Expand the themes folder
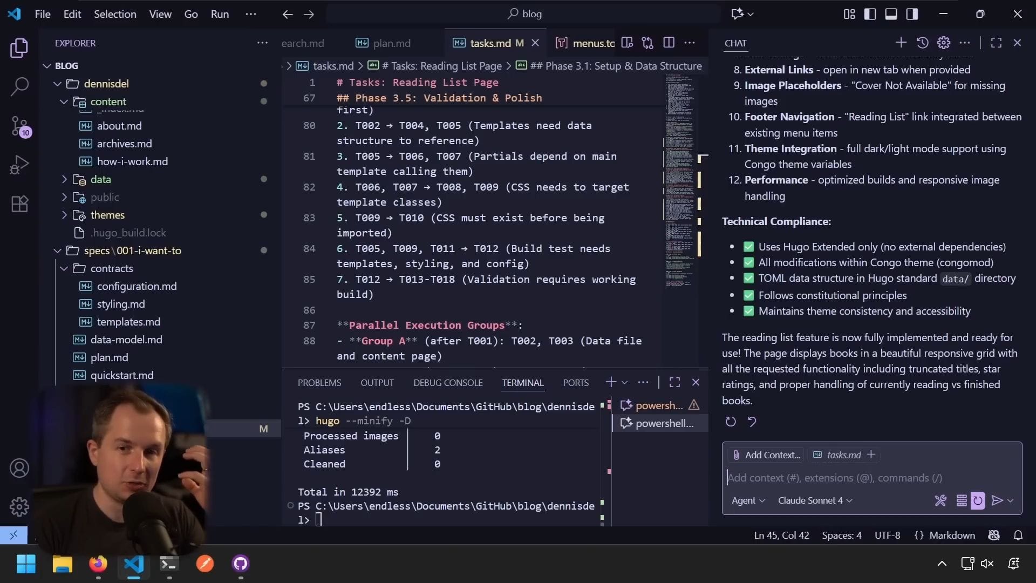Screen dimensions: 1036x583 pyautogui.click(x=107, y=215)
